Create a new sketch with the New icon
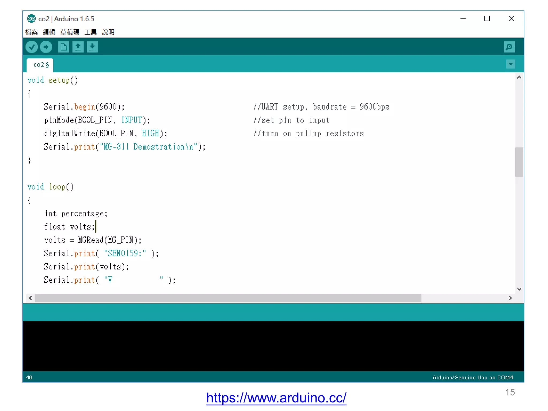548x411 pixels. 63,47
